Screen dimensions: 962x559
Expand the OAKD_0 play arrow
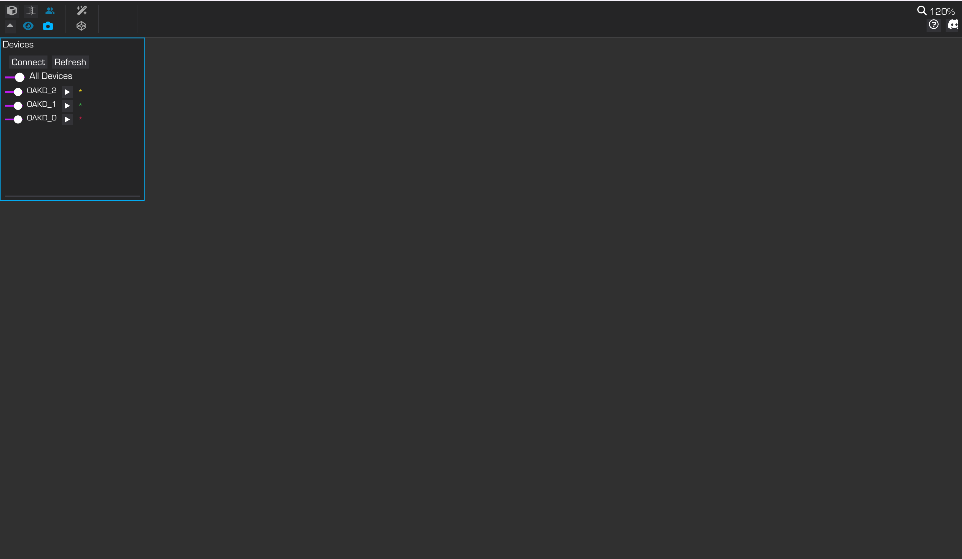67,119
